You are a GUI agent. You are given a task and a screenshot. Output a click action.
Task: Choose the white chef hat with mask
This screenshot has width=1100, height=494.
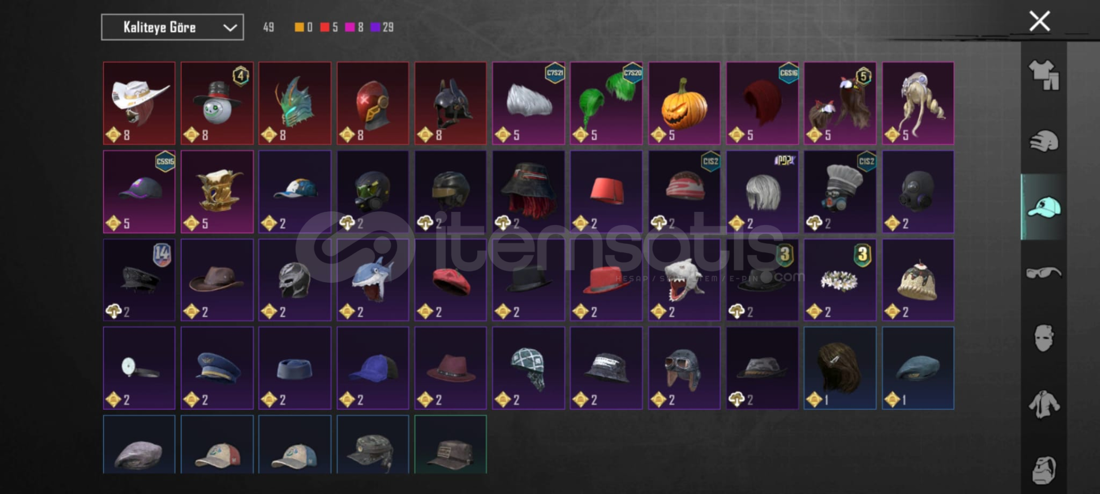[x=840, y=192]
